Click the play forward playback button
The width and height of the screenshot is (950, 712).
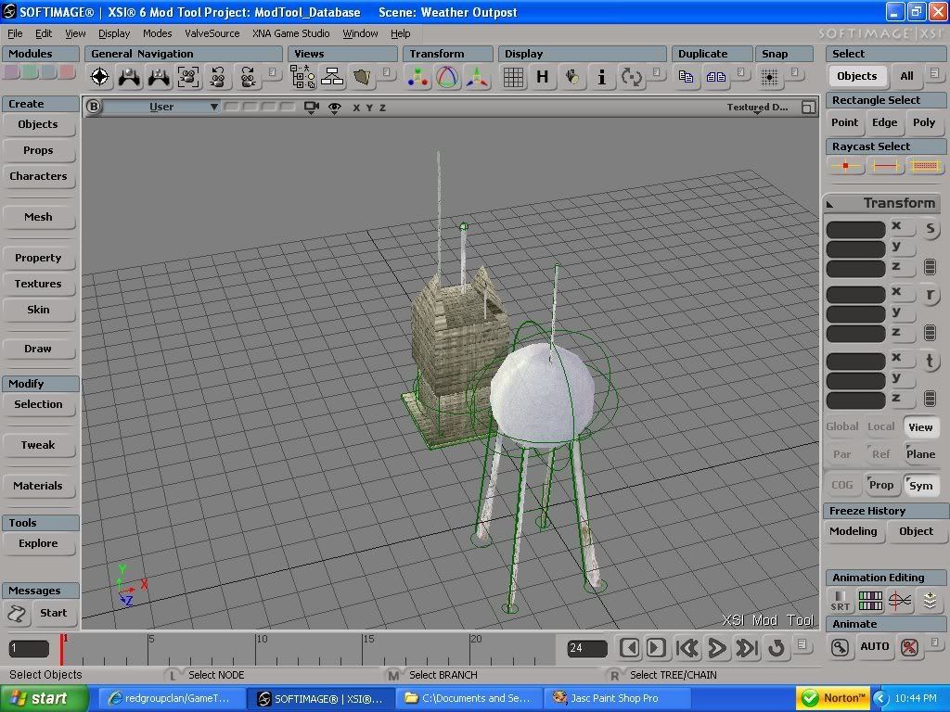tap(717, 648)
